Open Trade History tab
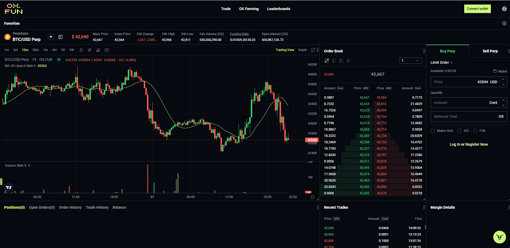Image resolution: width=510 pixels, height=248 pixels. pyautogui.click(x=97, y=208)
